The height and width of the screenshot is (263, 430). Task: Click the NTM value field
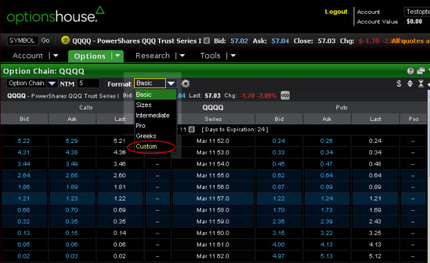[88, 83]
